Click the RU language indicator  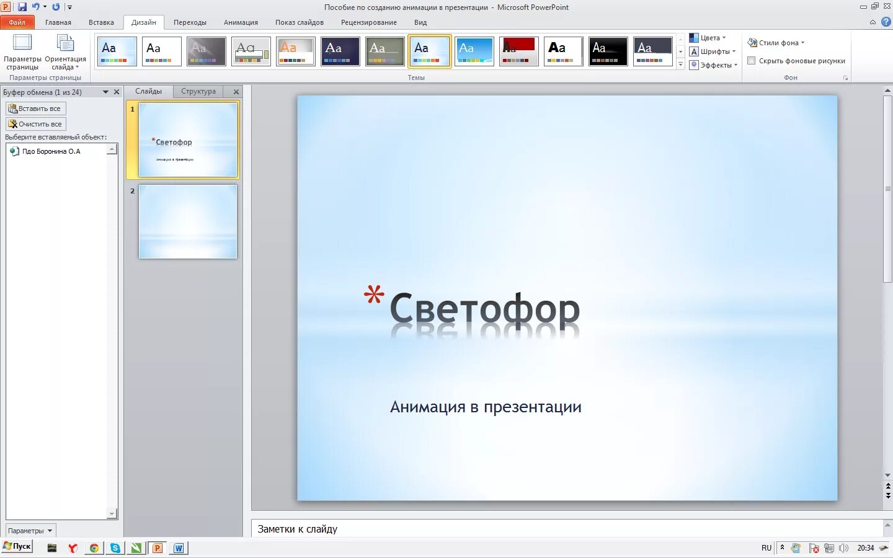pos(766,548)
